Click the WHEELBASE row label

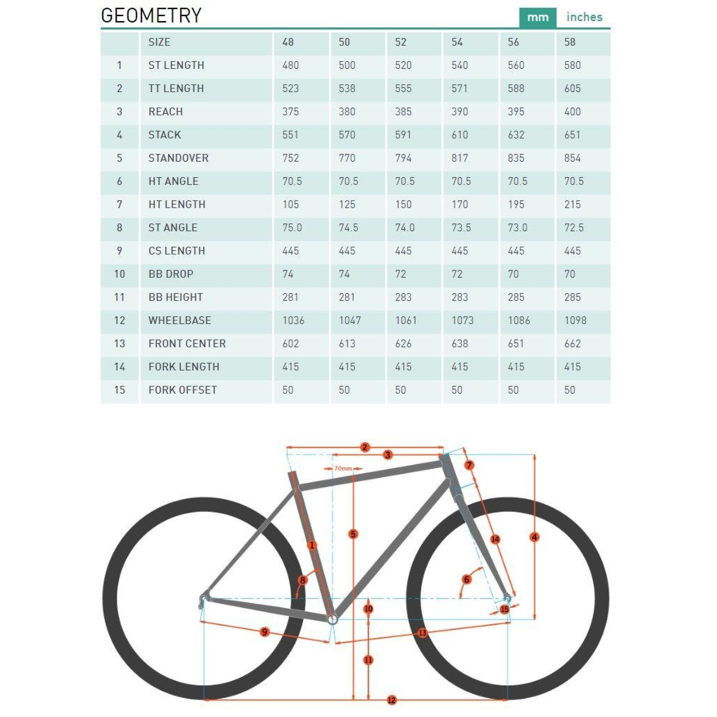pyautogui.click(x=180, y=320)
